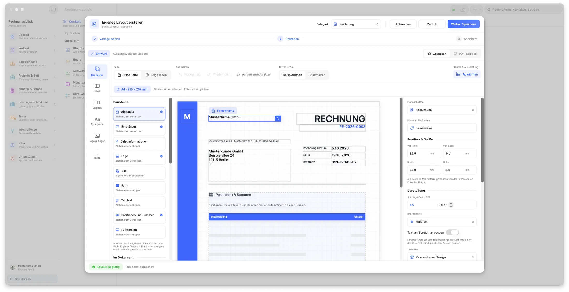Toggle Positionen und Summen block check
The image size is (569, 292).
[x=161, y=215]
